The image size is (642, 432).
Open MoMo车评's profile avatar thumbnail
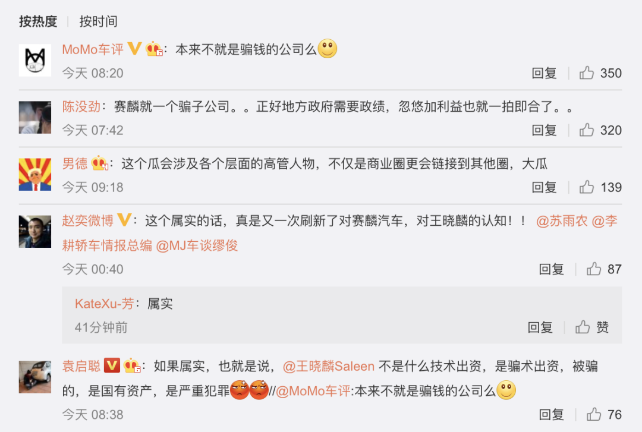35,60
